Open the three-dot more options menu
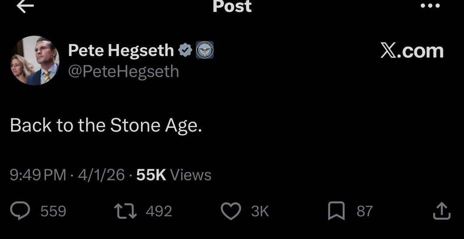This screenshot has width=464, height=239. (x=430, y=6)
